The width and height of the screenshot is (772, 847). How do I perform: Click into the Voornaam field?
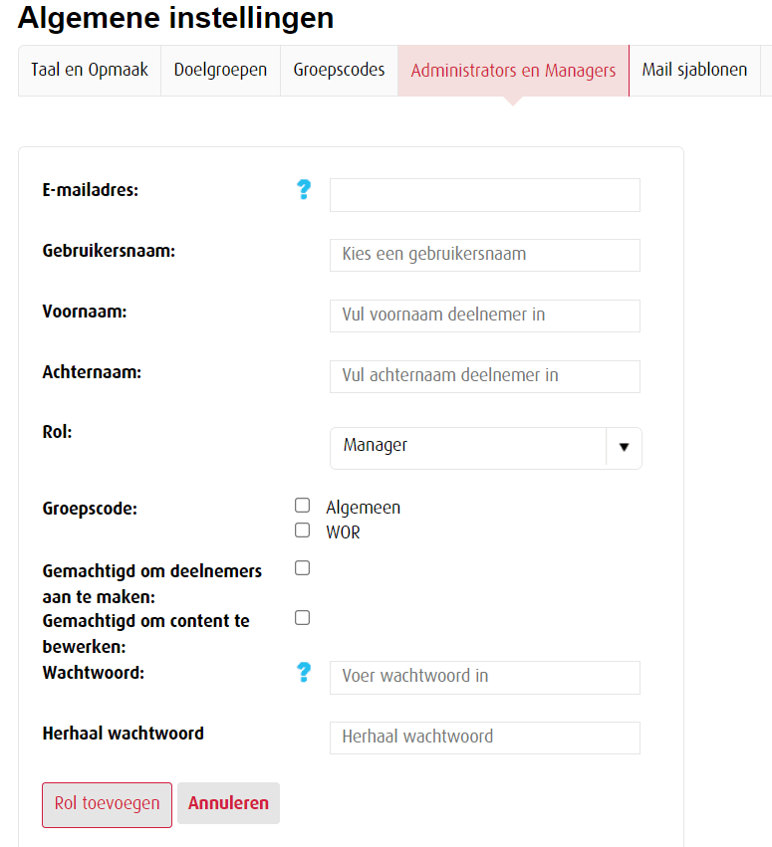(484, 316)
